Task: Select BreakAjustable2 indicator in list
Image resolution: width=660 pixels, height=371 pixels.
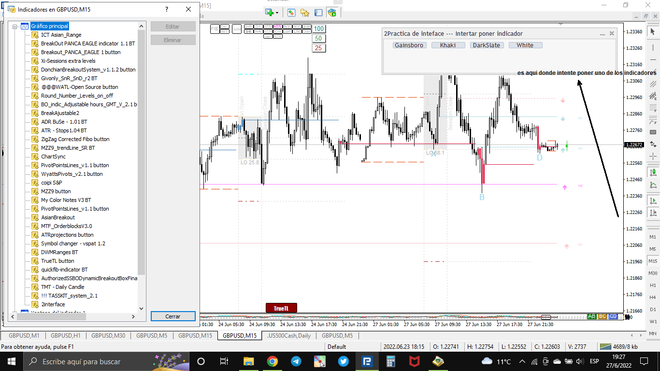Action: click(x=60, y=113)
